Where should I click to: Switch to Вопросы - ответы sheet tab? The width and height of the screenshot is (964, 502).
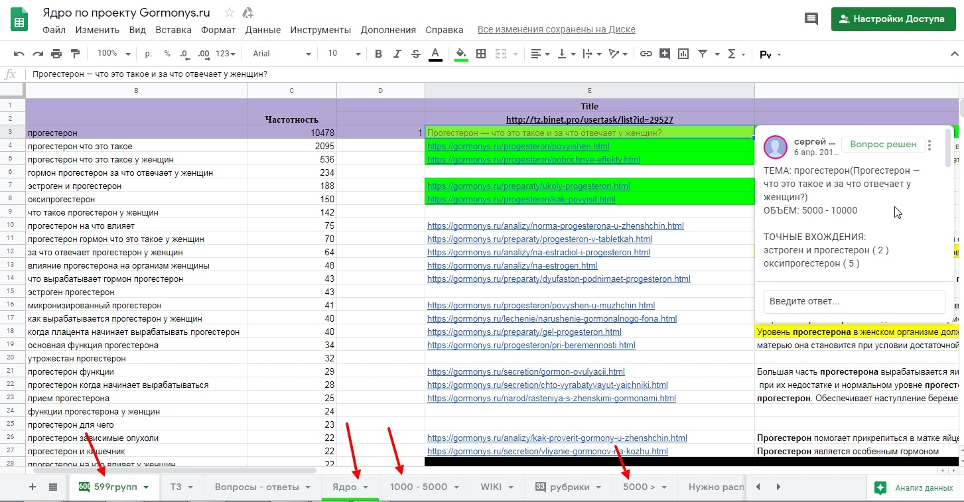coord(263,487)
